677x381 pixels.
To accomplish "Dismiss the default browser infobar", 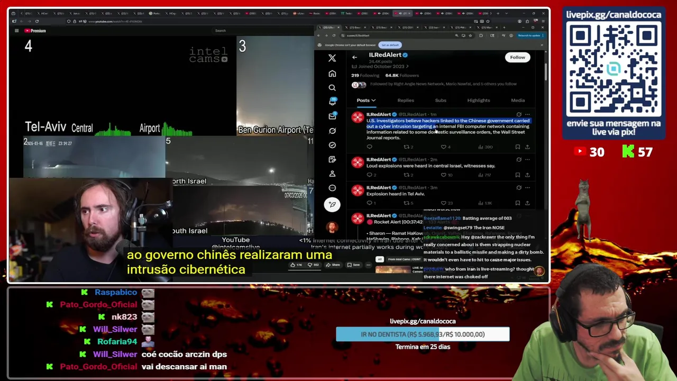I will pyautogui.click(x=542, y=45).
